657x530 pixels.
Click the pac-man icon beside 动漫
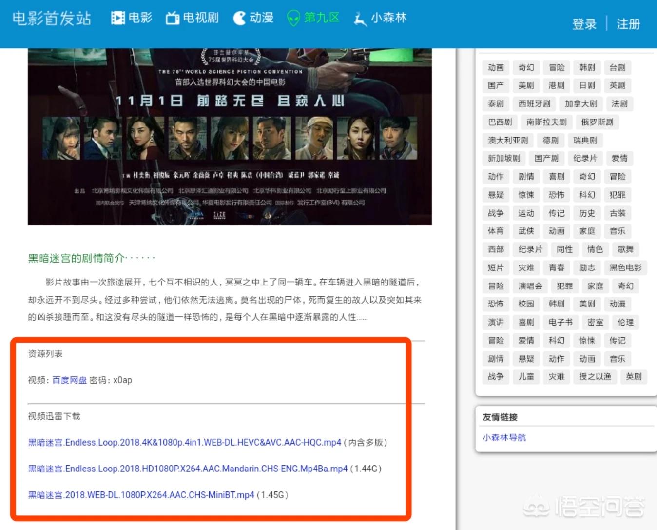(239, 18)
